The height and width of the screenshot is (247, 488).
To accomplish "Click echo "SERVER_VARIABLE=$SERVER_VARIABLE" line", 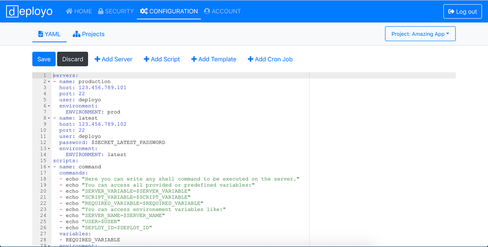I will 125,191.
